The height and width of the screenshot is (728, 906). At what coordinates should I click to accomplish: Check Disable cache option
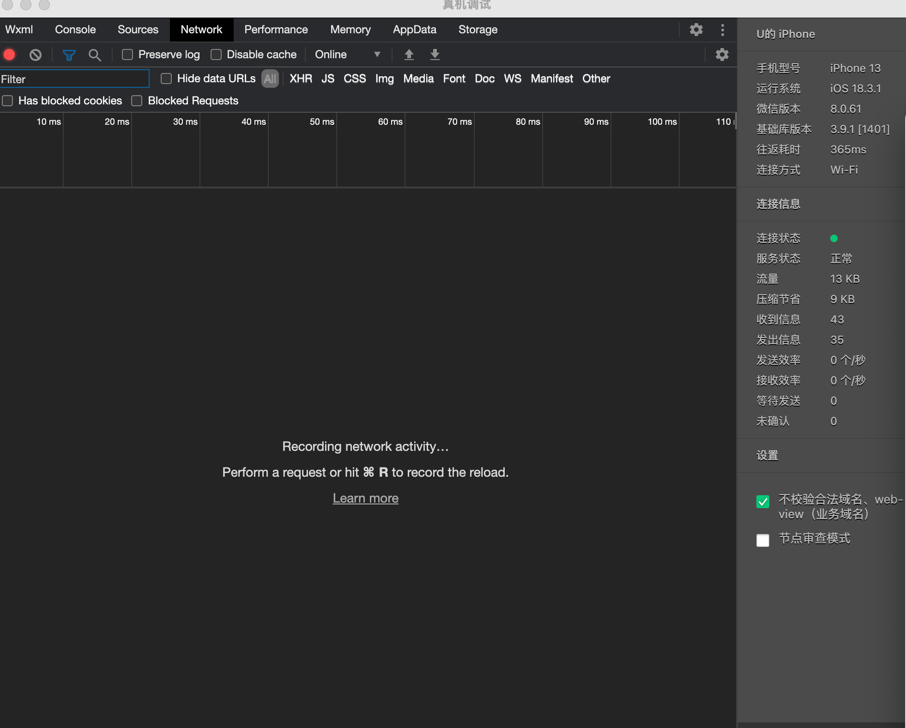pos(216,55)
